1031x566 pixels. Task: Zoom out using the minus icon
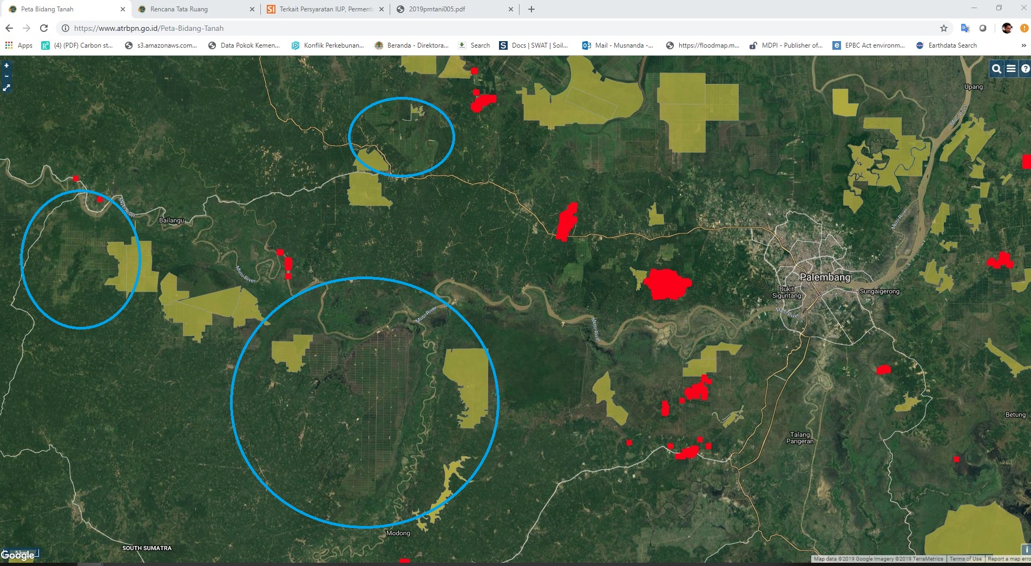point(6,76)
